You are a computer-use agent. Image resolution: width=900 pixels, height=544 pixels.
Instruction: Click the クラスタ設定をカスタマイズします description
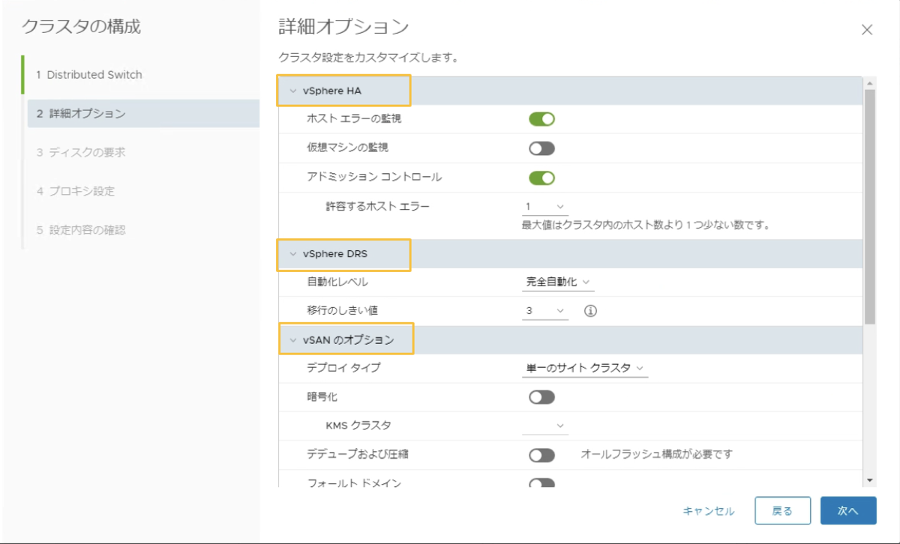click(x=368, y=57)
